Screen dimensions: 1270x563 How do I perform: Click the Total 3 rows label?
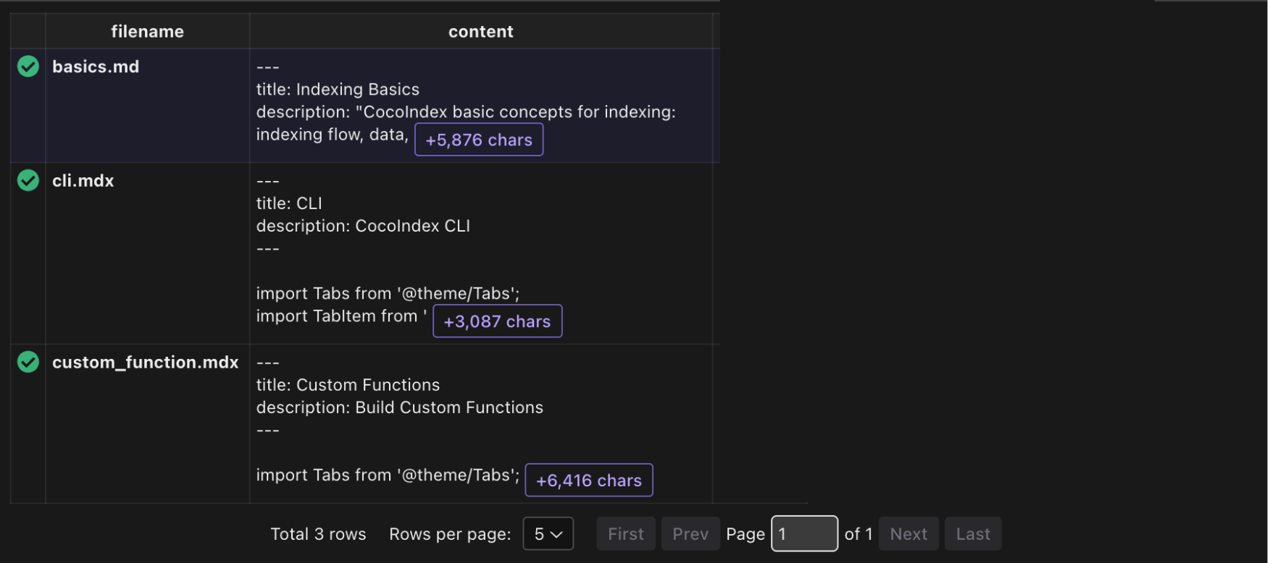tap(318, 533)
